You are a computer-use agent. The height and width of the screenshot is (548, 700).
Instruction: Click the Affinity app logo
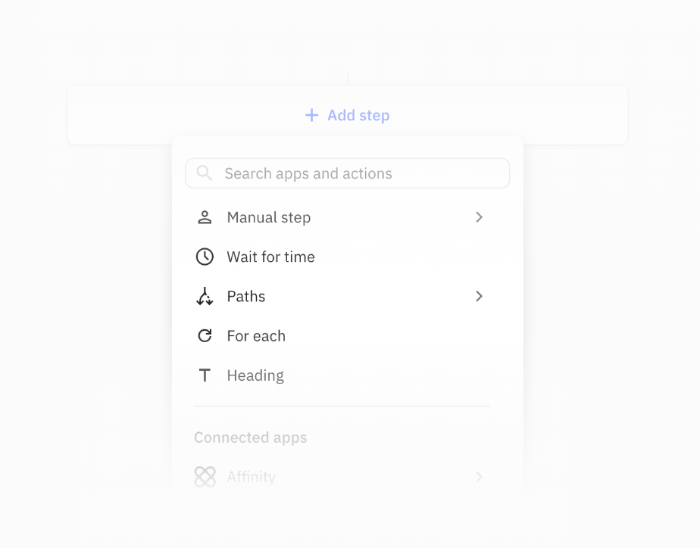coord(205,477)
